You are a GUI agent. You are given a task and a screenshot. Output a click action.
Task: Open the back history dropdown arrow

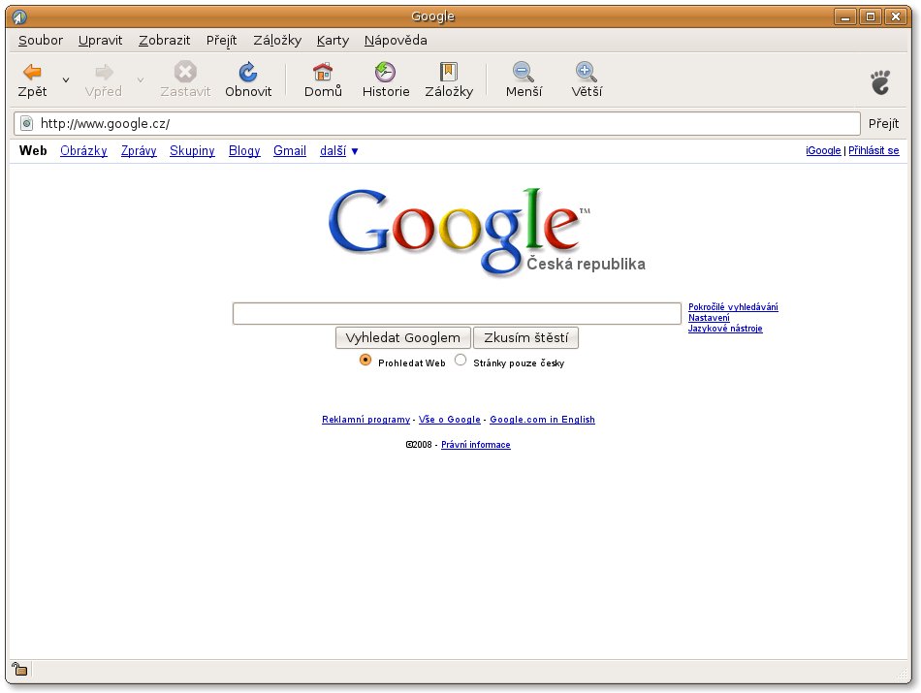click(x=66, y=79)
